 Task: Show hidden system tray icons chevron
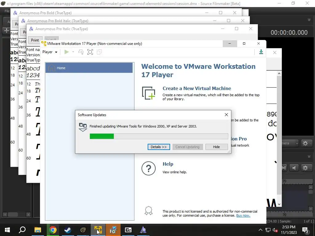260,230
